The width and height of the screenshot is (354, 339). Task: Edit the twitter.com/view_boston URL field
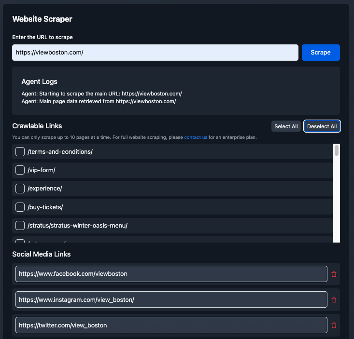(171, 325)
